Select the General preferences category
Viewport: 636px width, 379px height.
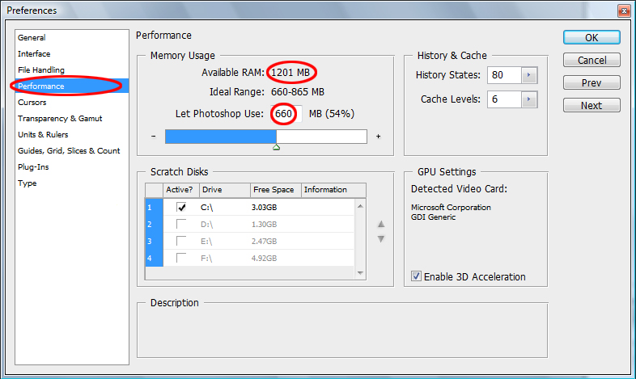coord(32,37)
